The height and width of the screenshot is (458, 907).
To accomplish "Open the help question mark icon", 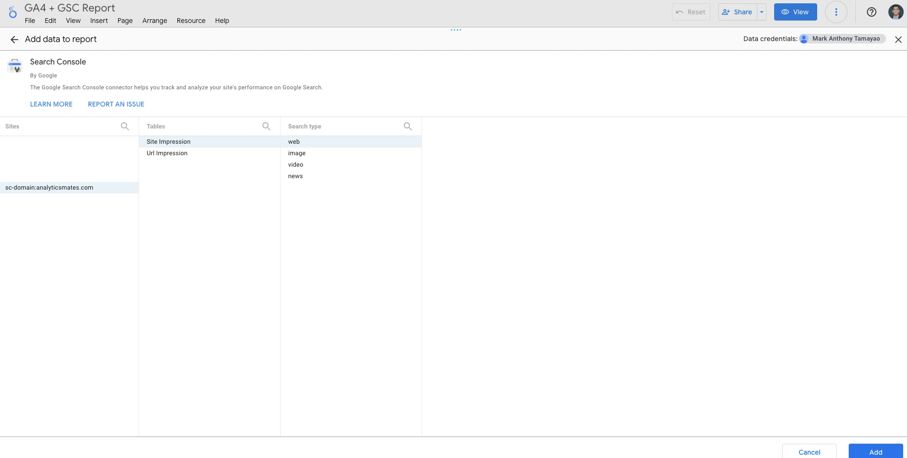I will coord(872,12).
